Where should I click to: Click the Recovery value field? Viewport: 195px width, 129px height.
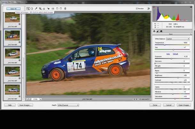186,61
